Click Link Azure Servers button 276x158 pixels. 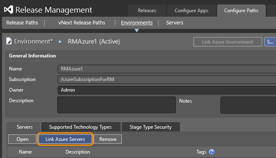point(65,139)
